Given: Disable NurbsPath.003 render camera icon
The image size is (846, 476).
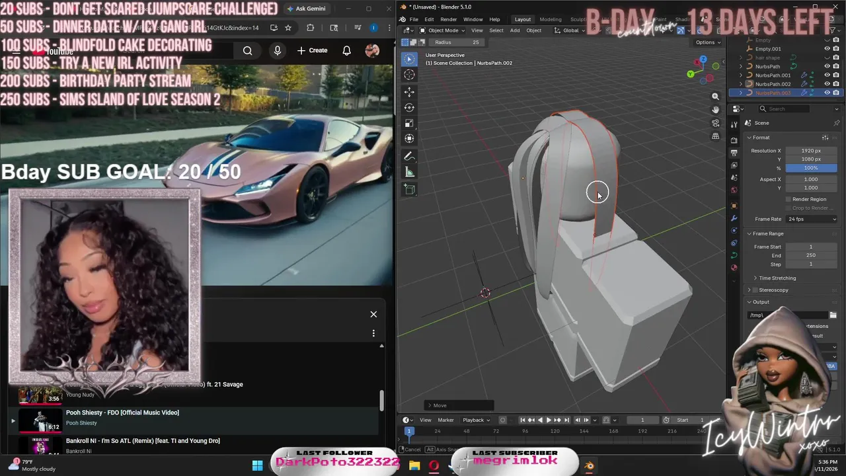Looking at the screenshot, I should coord(836,93).
